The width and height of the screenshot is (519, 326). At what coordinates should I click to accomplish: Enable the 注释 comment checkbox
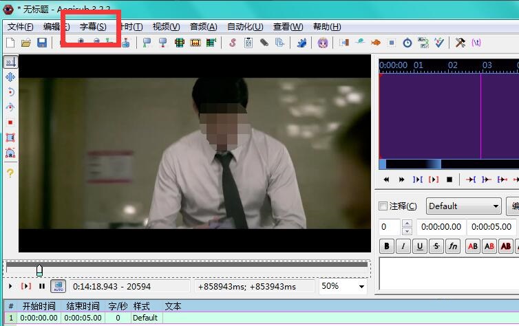coord(383,206)
